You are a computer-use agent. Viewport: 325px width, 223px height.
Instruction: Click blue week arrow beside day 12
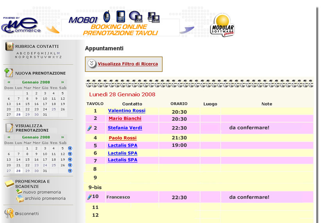[70, 154]
